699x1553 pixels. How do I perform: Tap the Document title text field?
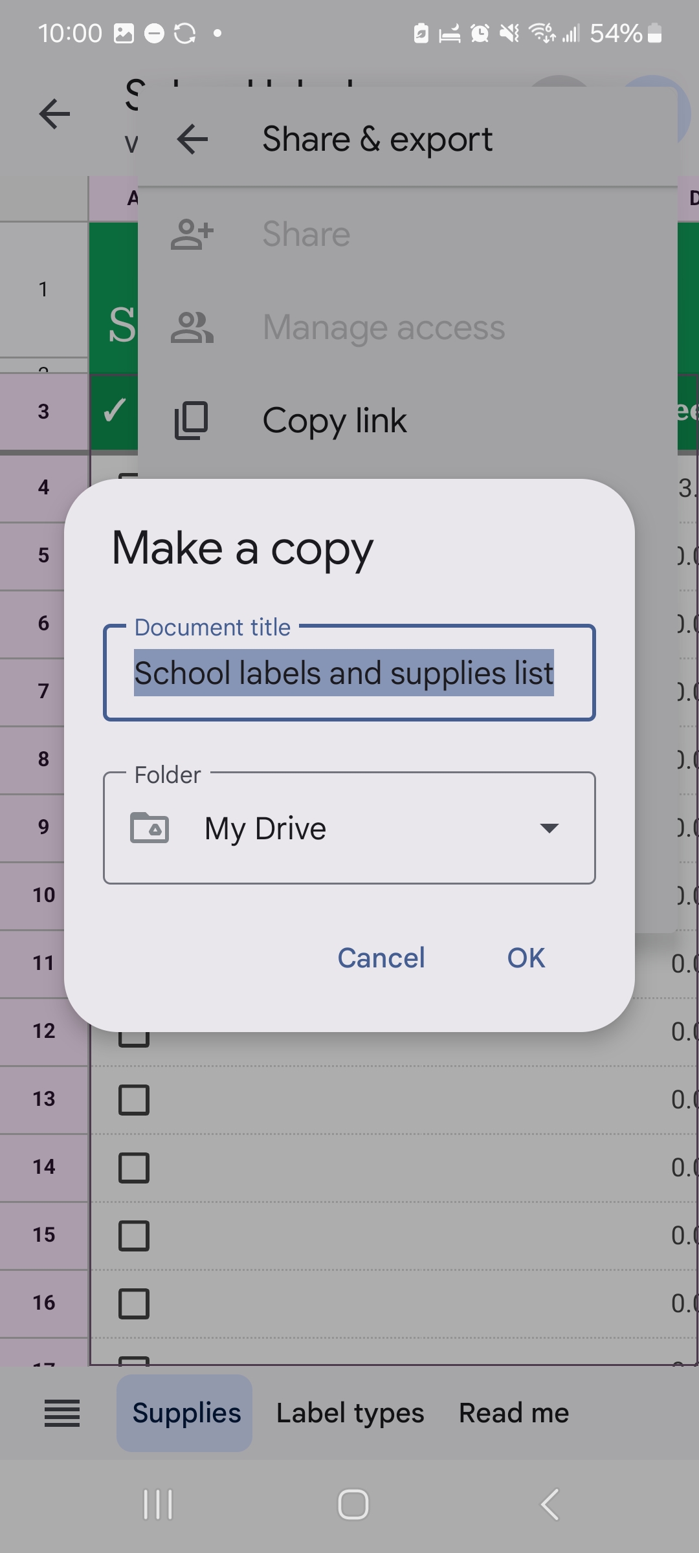point(349,673)
